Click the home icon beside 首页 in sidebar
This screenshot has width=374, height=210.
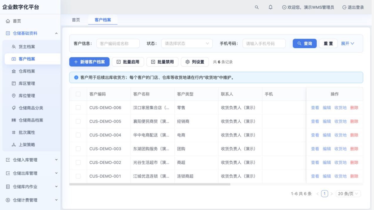8,21
